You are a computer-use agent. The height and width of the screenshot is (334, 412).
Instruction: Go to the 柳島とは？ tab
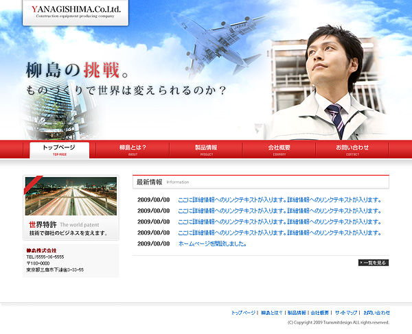pyautogui.click(x=133, y=149)
